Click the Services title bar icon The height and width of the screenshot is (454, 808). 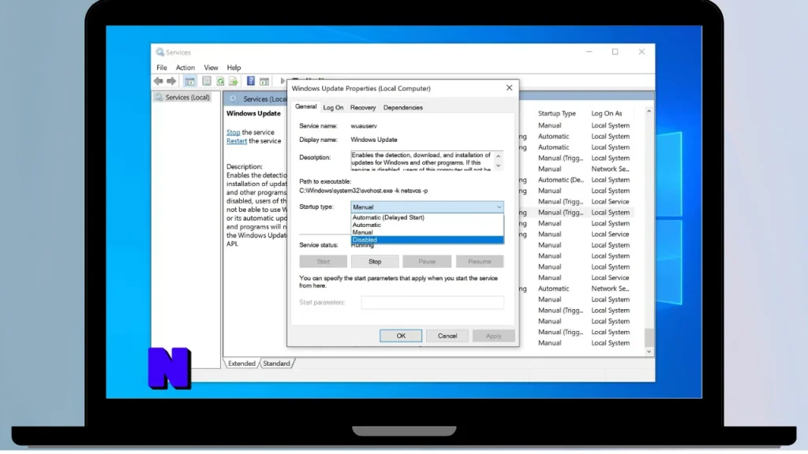pos(159,53)
